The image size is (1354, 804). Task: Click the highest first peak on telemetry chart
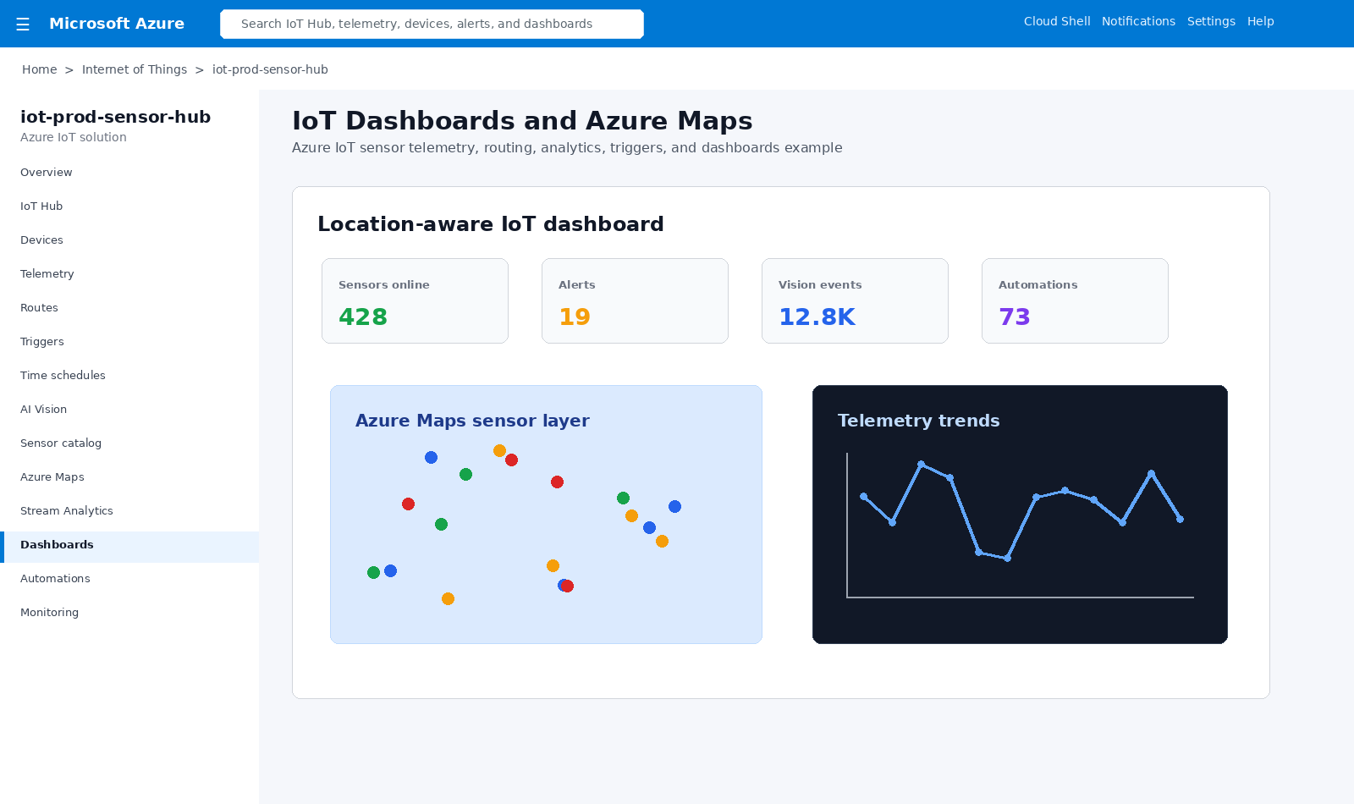[x=921, y=464]
